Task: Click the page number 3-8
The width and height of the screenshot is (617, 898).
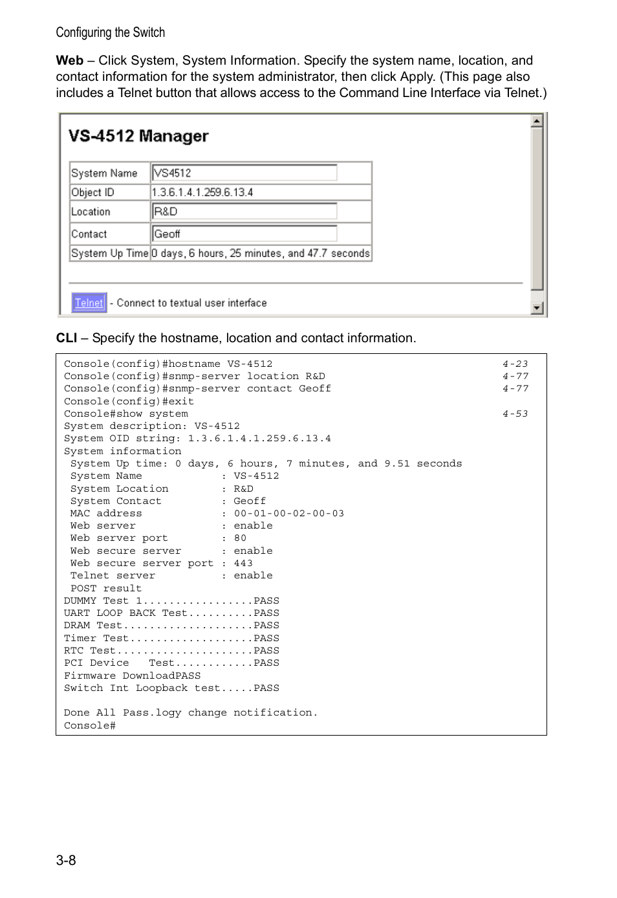Action: (x=66, y=860)
